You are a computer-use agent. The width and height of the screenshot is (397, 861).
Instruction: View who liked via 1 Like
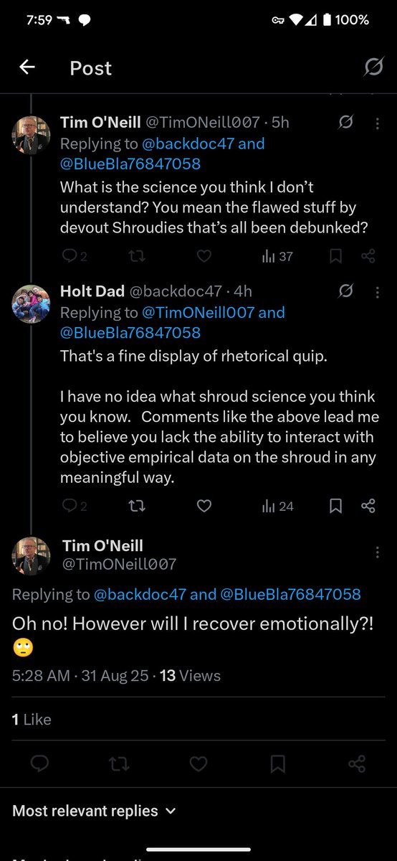coord(32,720)
